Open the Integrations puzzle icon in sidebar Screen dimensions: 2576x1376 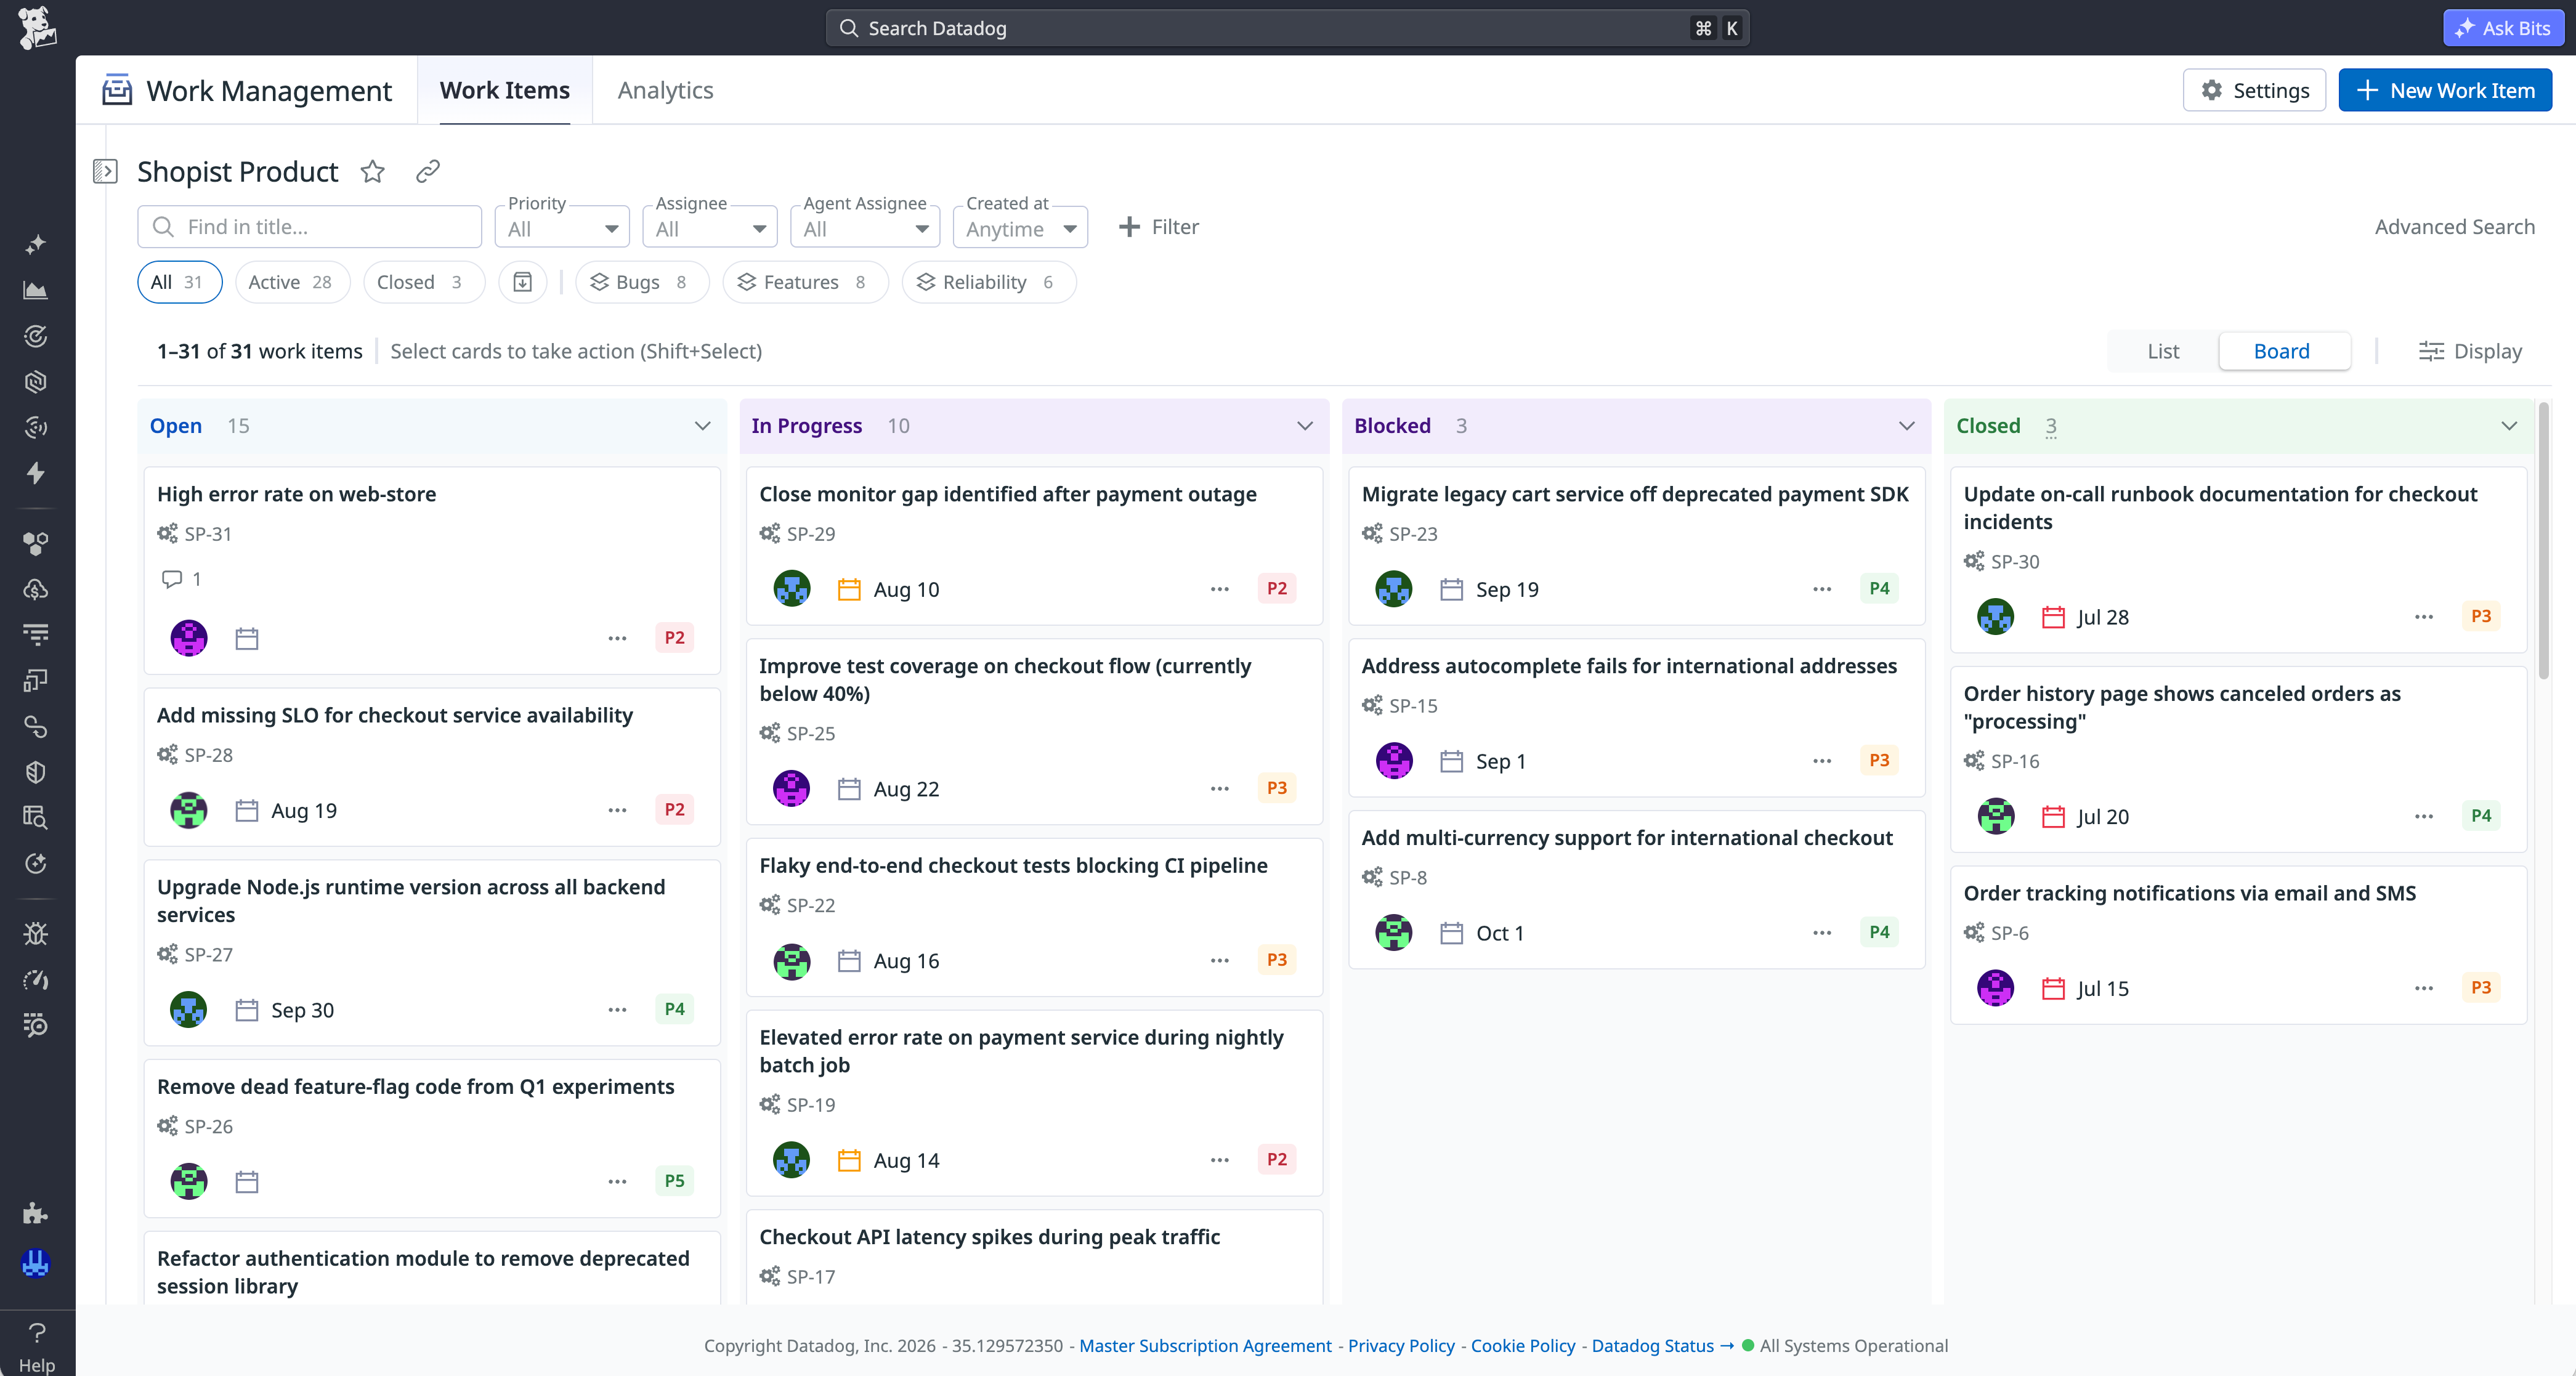click(36, 1213)
